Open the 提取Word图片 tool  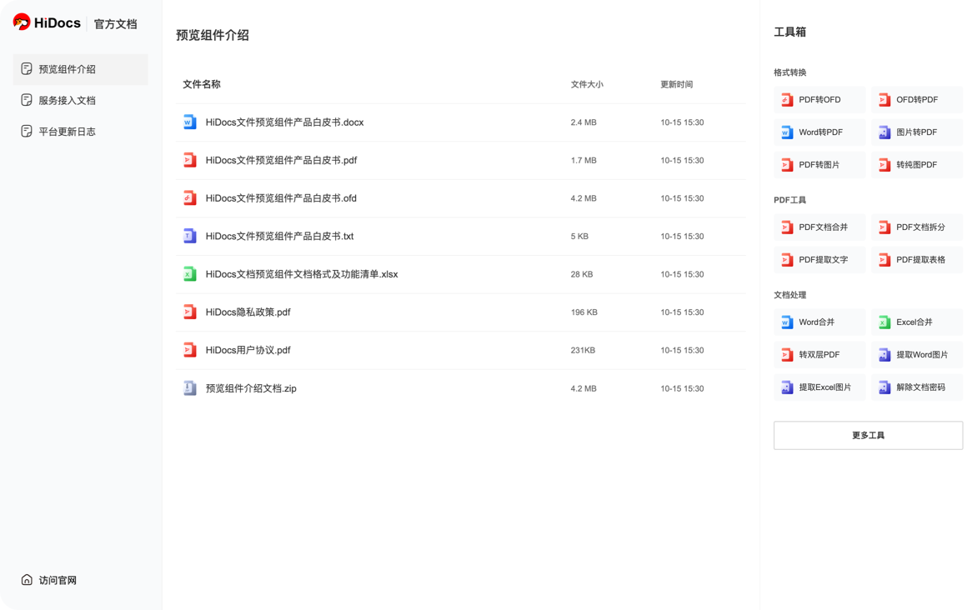tap(916, 354)
